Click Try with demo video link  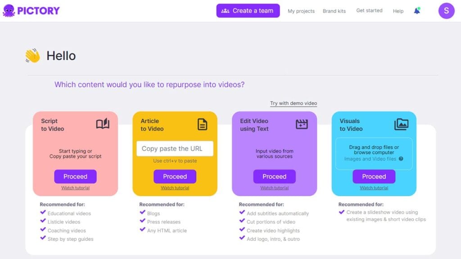(294, 103)
